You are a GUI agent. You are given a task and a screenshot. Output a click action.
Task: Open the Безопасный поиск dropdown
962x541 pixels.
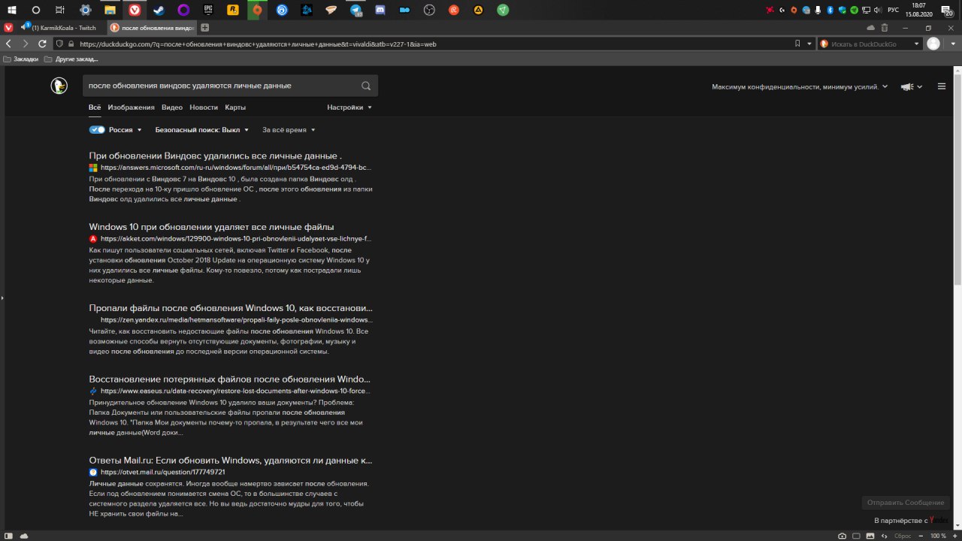[x=201, y=130]
